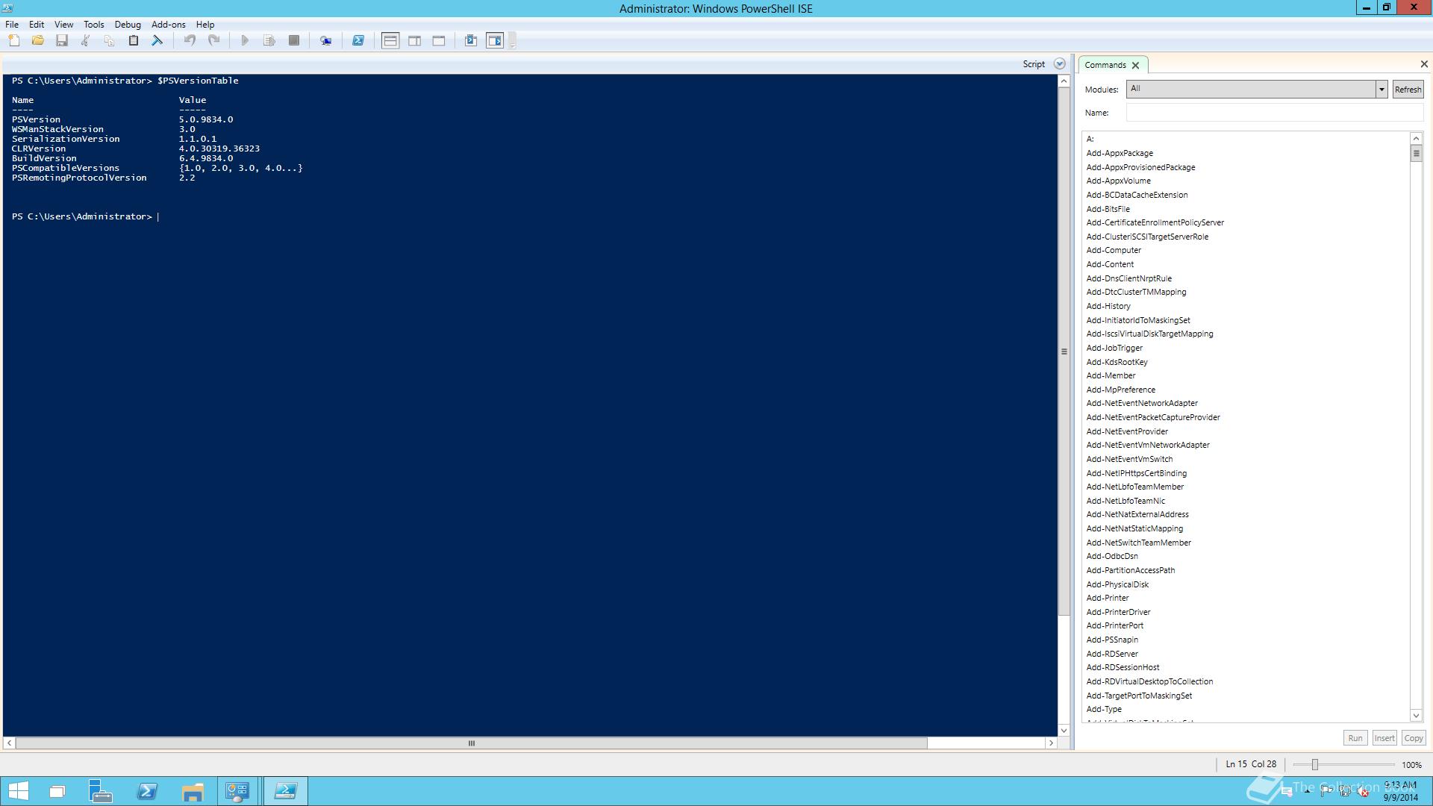The width and height of the screenshot is (1433, 806).
Task: Select Add-Member in the commands list
Action: click(1111, 376)
